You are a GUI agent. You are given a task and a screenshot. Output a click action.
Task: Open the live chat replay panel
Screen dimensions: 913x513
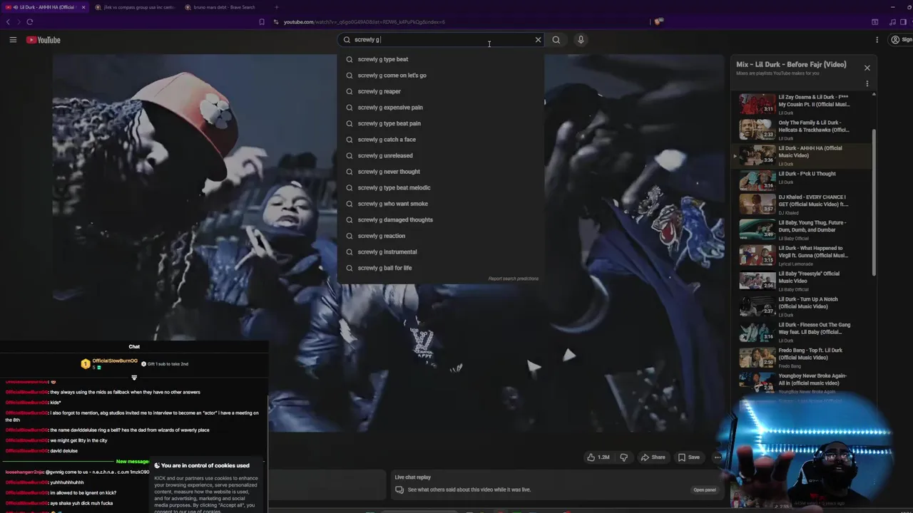coord(705,490)
